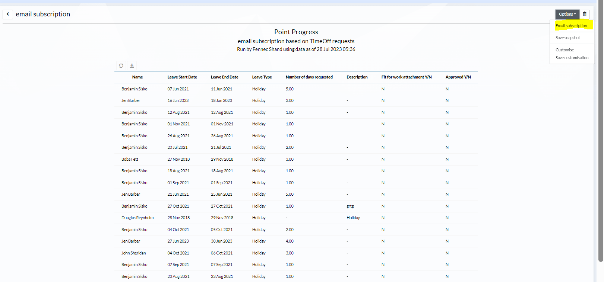
Task: Click the 28 Nov 2018 start date
Action: coord(178,218)
